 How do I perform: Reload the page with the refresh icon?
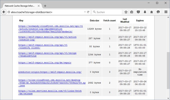88,12
